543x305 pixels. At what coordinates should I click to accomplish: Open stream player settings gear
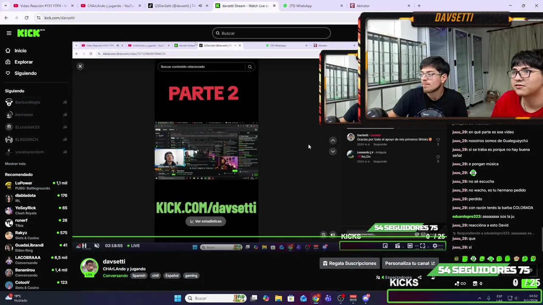point(435,246)
